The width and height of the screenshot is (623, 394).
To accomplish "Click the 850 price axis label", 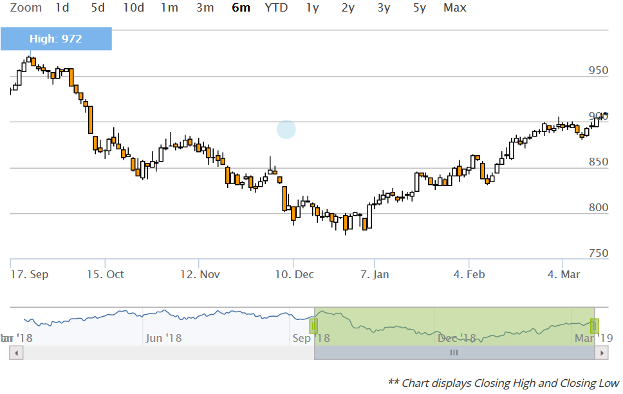I will tap(599, 162).
